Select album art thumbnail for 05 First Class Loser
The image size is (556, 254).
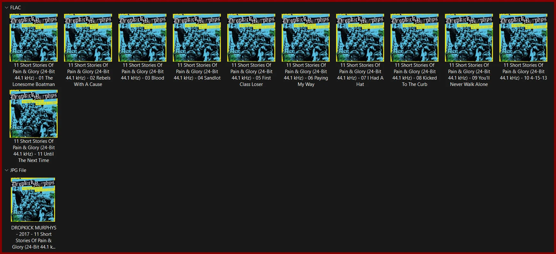coord(251,38)
